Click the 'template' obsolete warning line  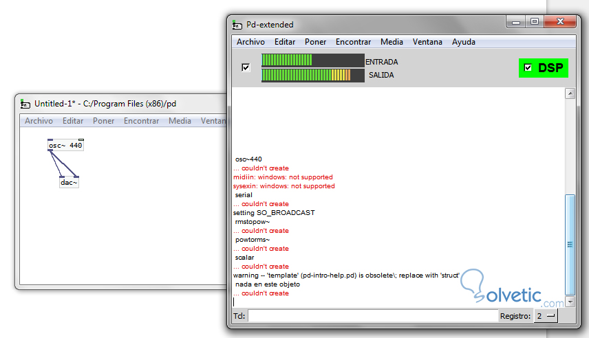coord(346,275)
